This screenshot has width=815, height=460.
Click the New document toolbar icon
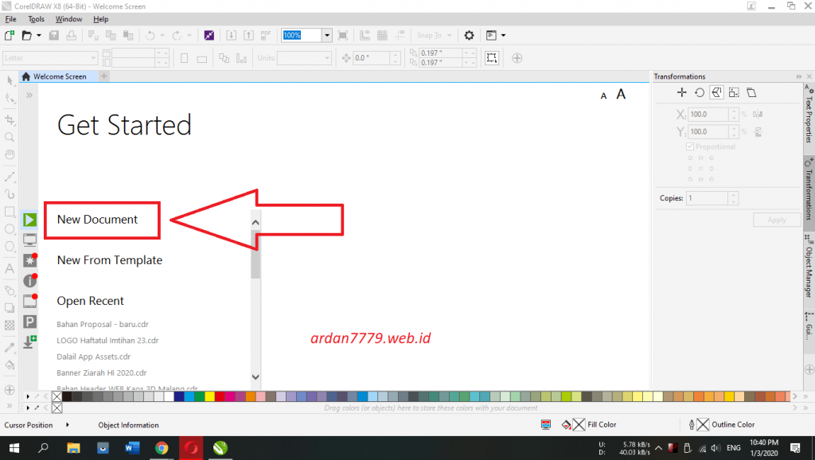pyautogui.click(x=10, y=35)
